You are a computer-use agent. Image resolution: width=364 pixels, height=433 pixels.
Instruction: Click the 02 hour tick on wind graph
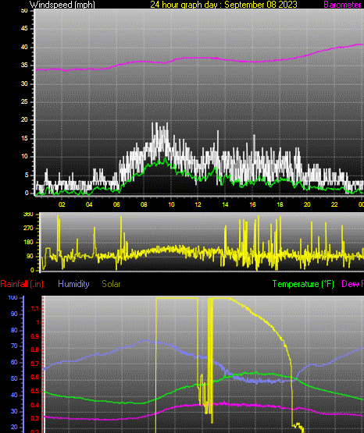[62, 204]
